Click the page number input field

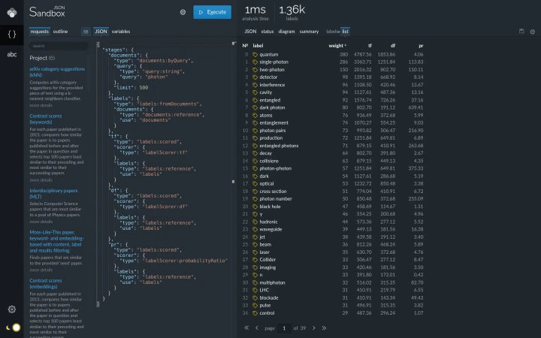click(284, 328)
